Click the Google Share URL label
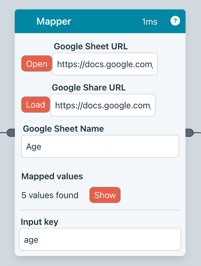This screenshot has height=266, width=201. pos(89,87)
